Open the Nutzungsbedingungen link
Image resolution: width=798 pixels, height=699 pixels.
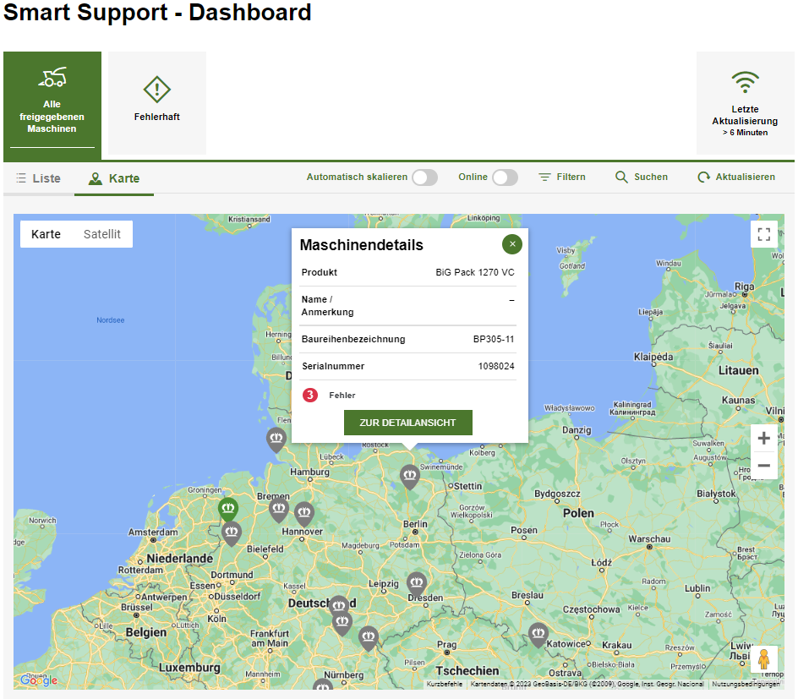pos(745,684)
